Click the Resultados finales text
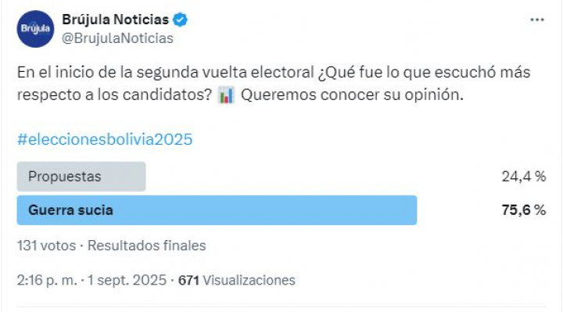The width and height of the screenshot is (563, 312). pos(147,246)
